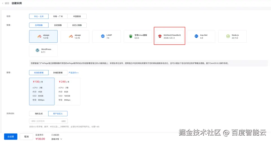Image resolution: width=271 pixels, height=141 pixels.
Task: Click the Asp.Net 4.8 blue icon
Action: [196, 36]
